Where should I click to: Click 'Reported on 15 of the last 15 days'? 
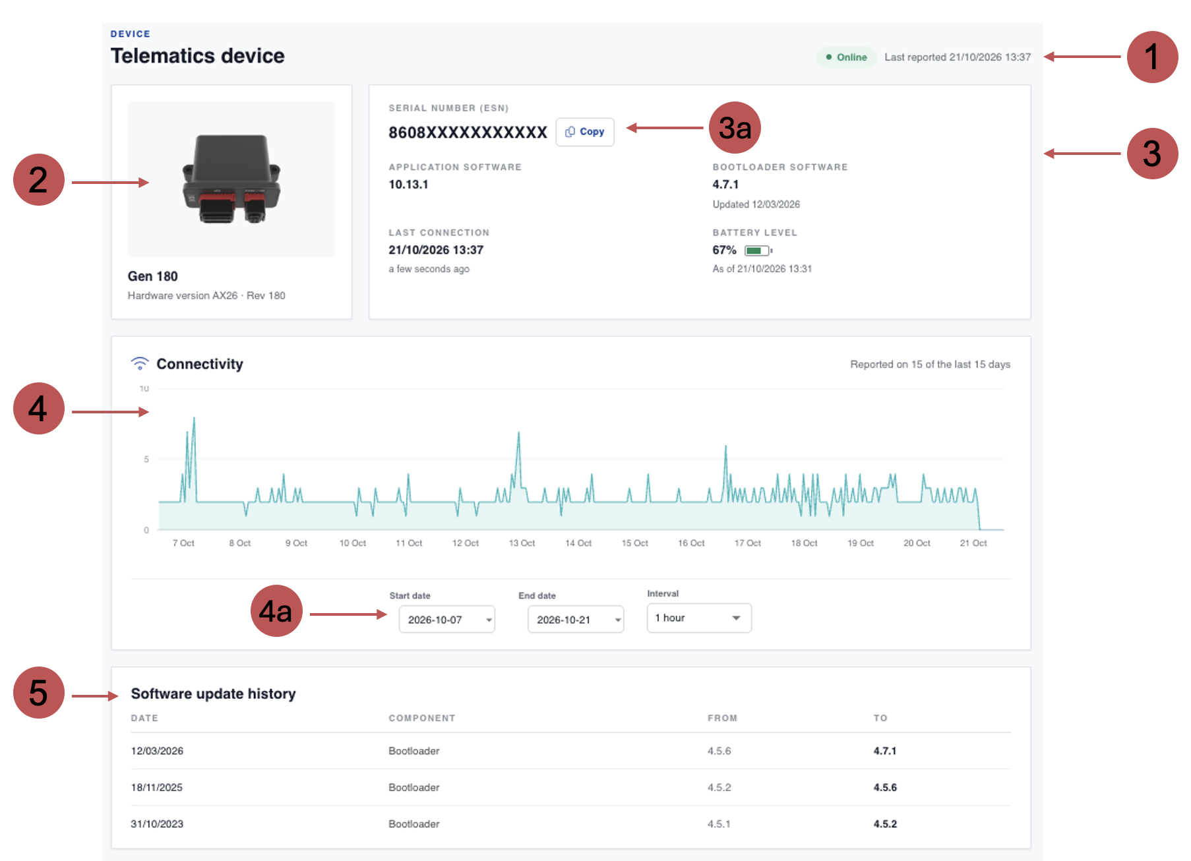pos(930,365)
